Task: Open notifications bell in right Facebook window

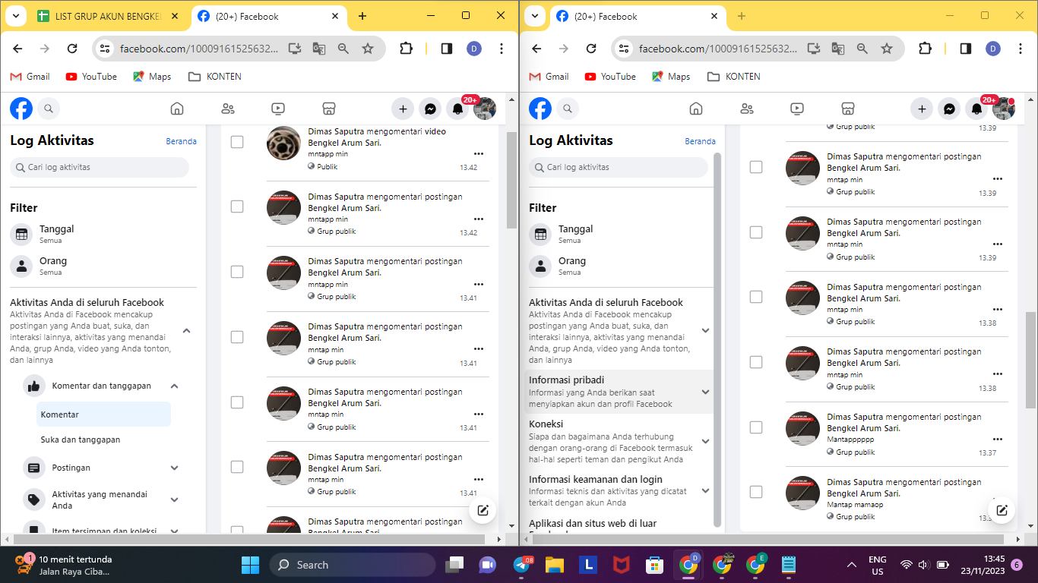Action: coord(976,109)
